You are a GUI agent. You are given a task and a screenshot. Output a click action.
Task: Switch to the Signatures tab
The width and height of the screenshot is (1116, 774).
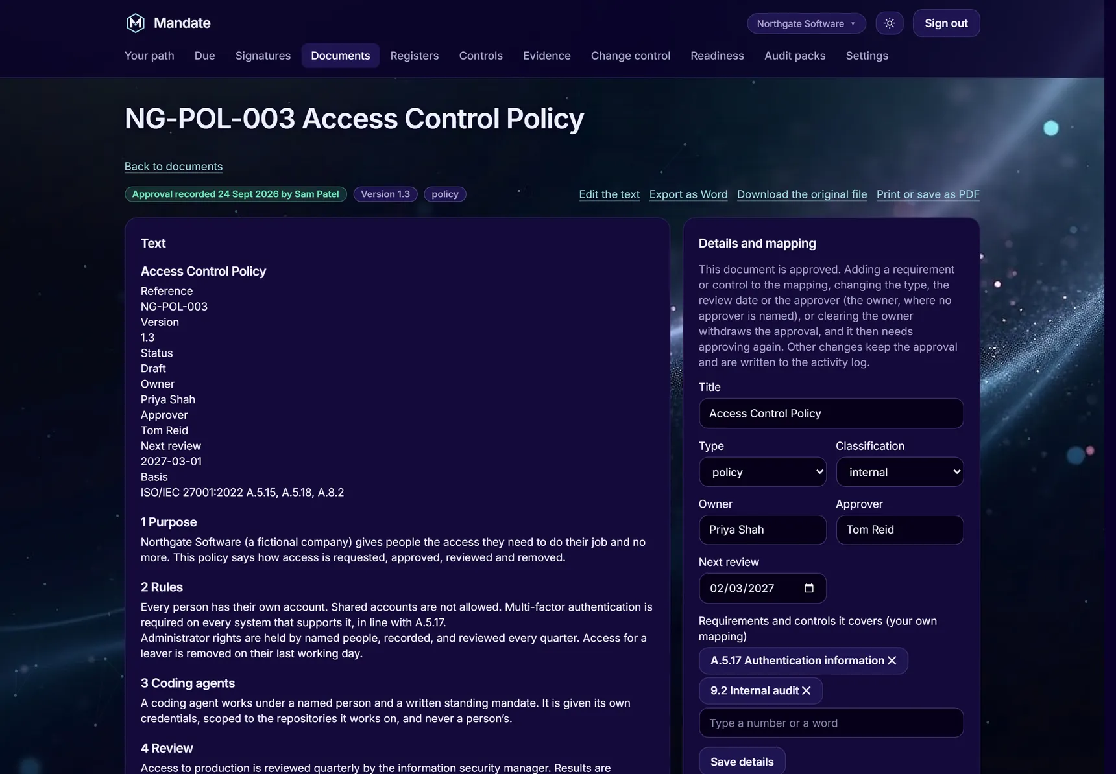(263, 56)
